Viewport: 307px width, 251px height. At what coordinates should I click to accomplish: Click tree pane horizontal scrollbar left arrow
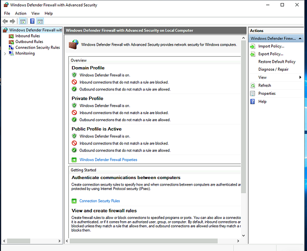(4, 241)
